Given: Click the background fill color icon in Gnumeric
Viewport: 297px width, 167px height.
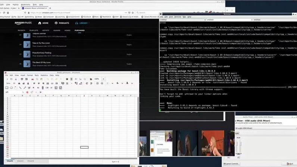Looking at the screenshot, I should (117, 83).
